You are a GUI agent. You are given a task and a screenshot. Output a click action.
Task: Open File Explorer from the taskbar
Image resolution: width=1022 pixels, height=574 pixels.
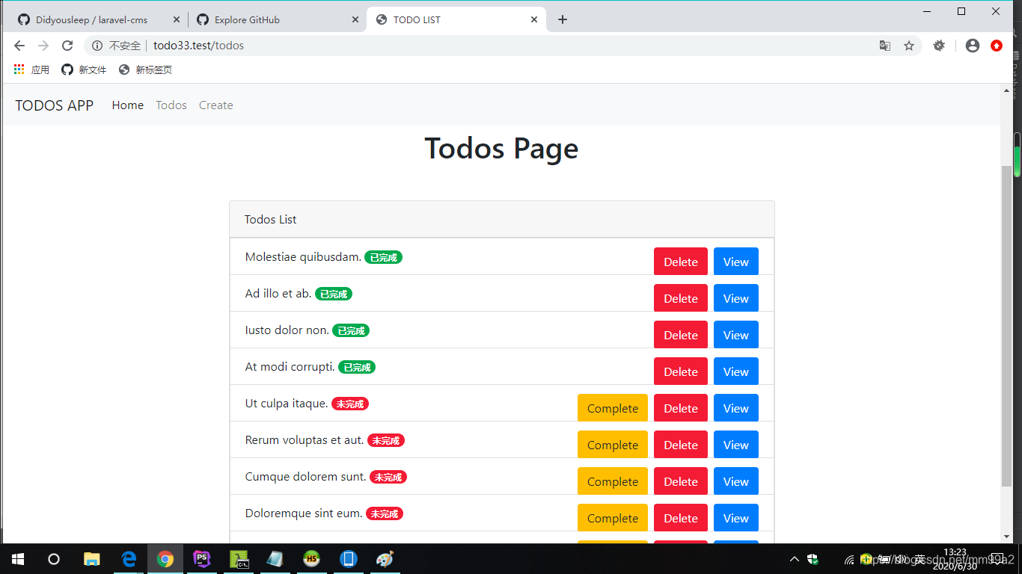pos(91,559)
